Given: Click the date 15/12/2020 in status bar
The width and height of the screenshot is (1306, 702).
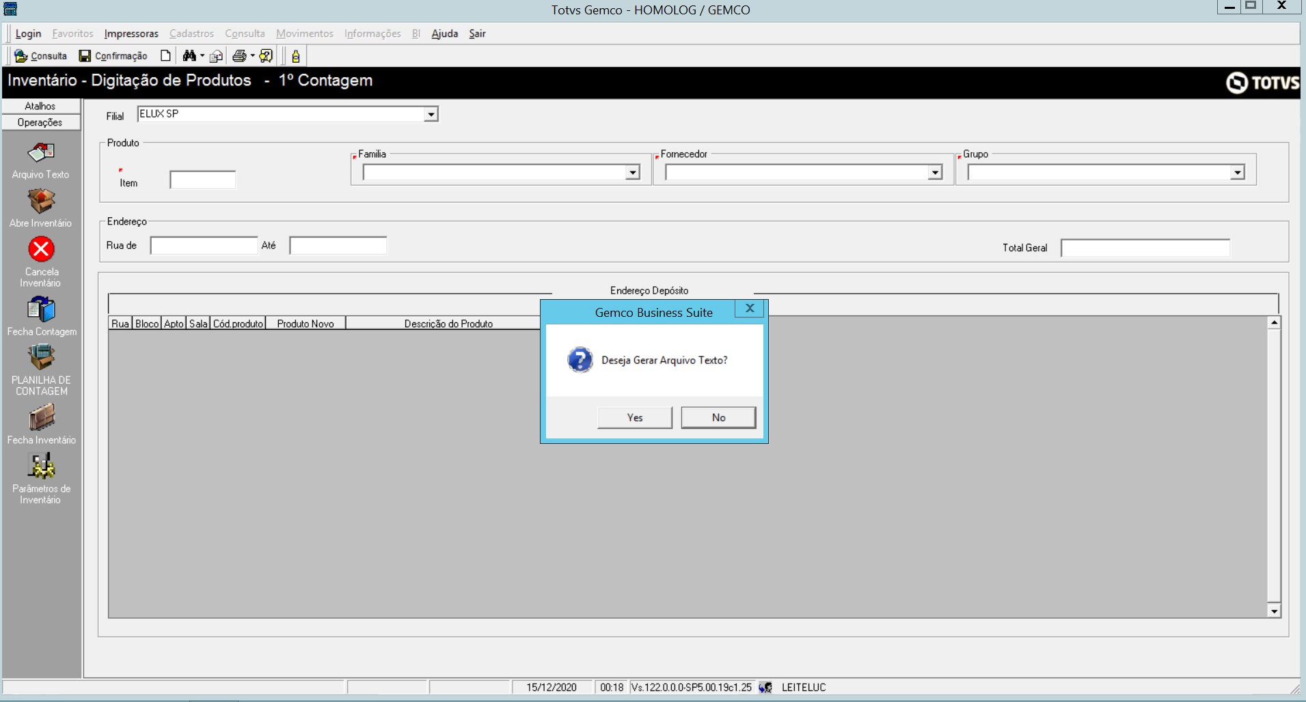Looking at the screenshot, I should click(x=552, y=688).
